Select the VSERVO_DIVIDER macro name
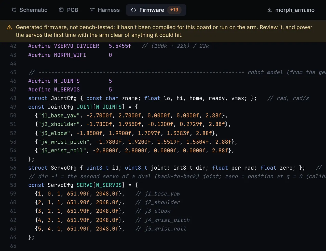 point(76,46)
